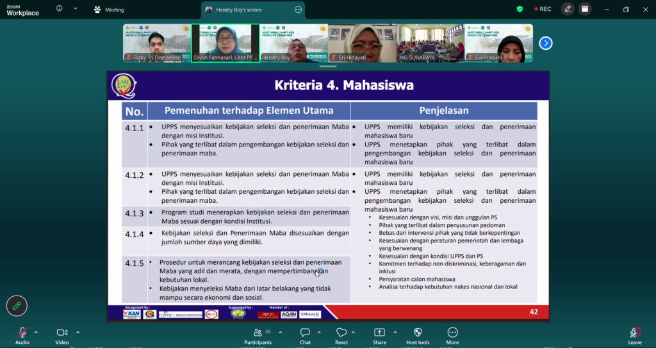Click the table row number 4.1.1
The width and height of the screenshot is (656, 348).
point(135,128)
